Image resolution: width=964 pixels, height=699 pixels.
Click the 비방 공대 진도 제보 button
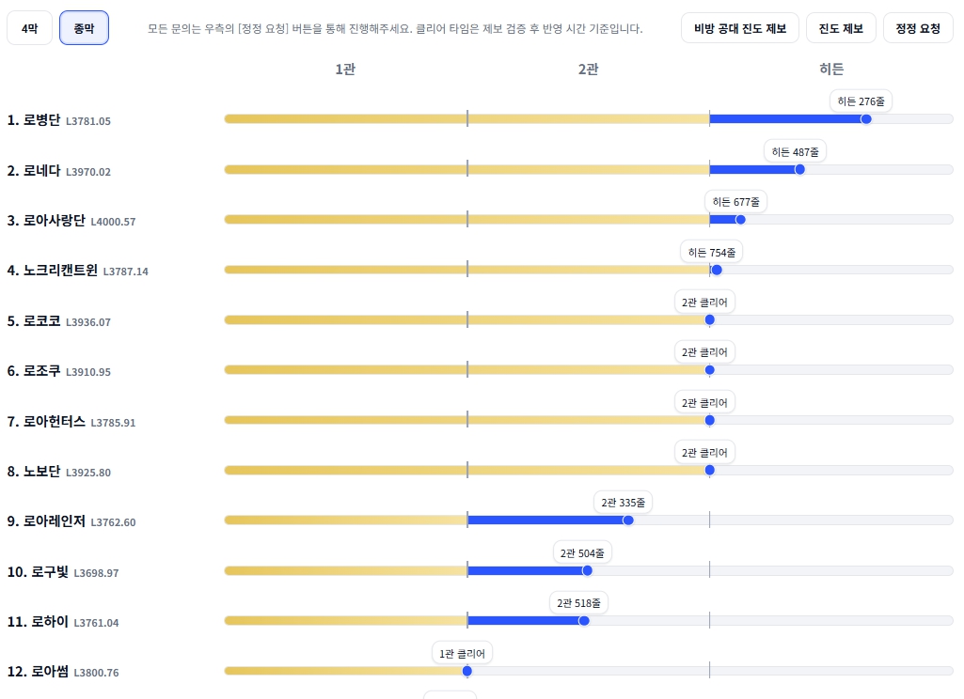[740, 28]
